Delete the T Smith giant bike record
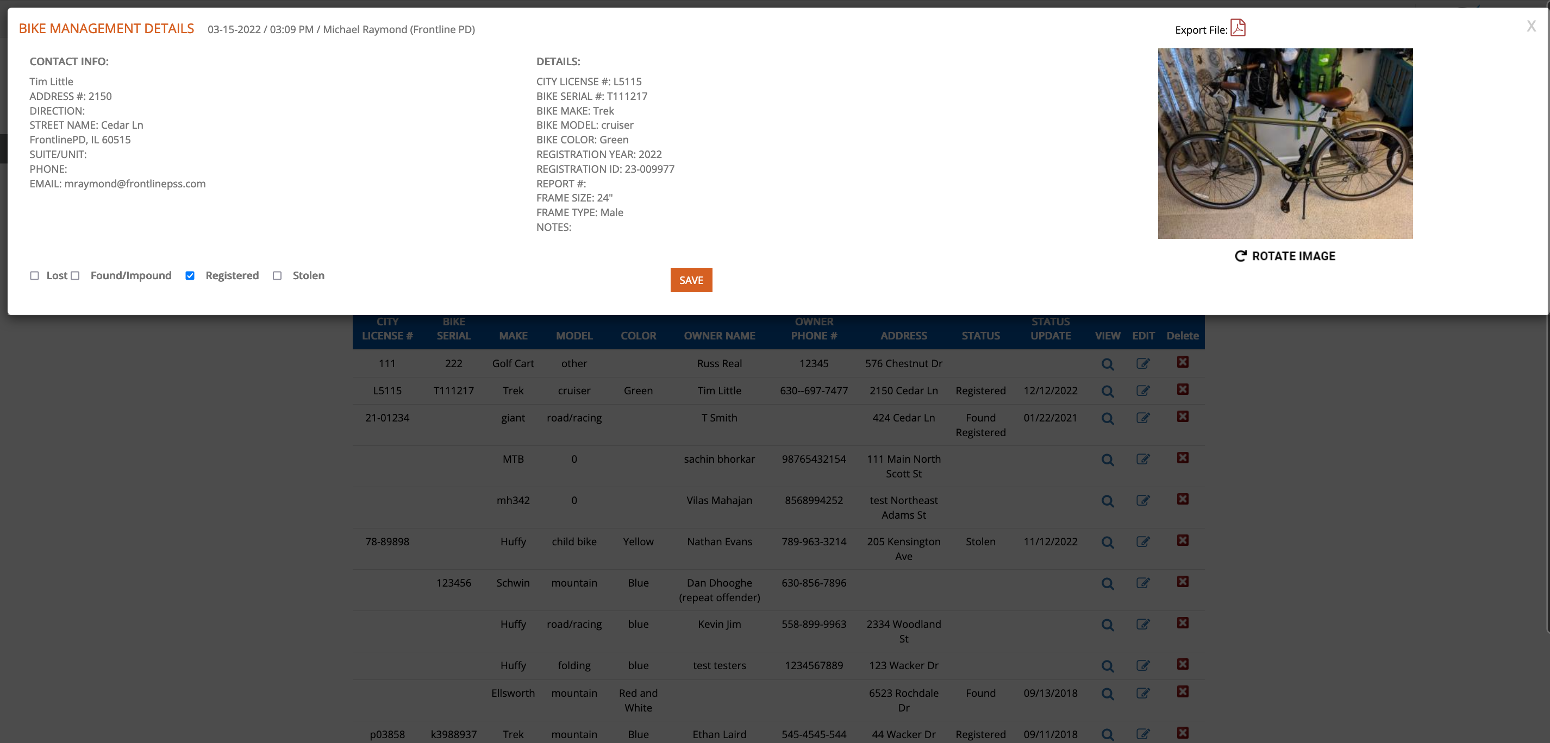Image resolution: width=1550 pixels, height=743 pixels. click(x=1183, y=417)
